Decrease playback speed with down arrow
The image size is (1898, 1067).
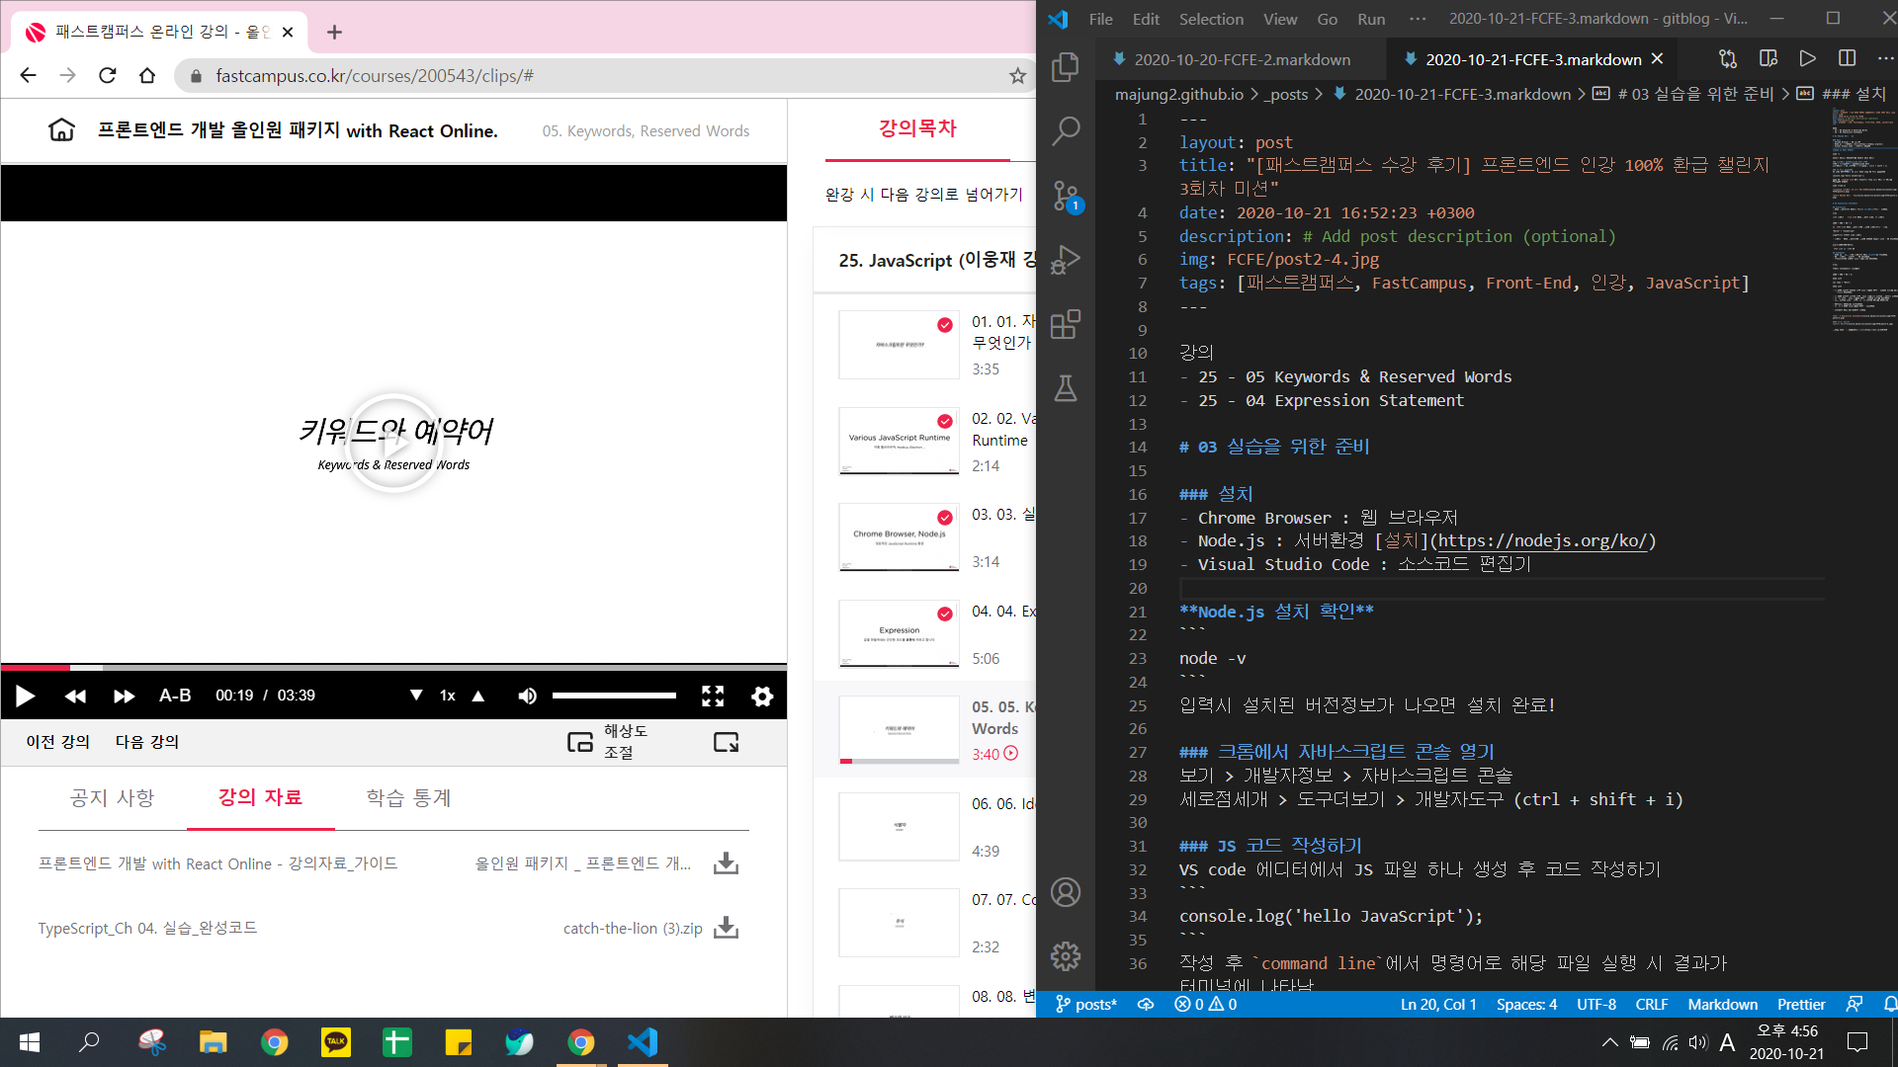416,696
